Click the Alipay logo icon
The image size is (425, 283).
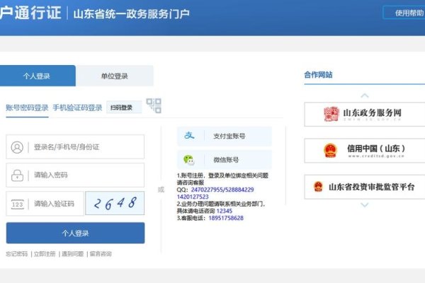tap(189, 135)
